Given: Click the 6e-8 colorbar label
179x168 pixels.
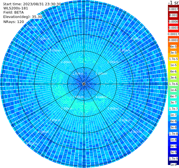Looking at the screenshot, I should 173,121.
